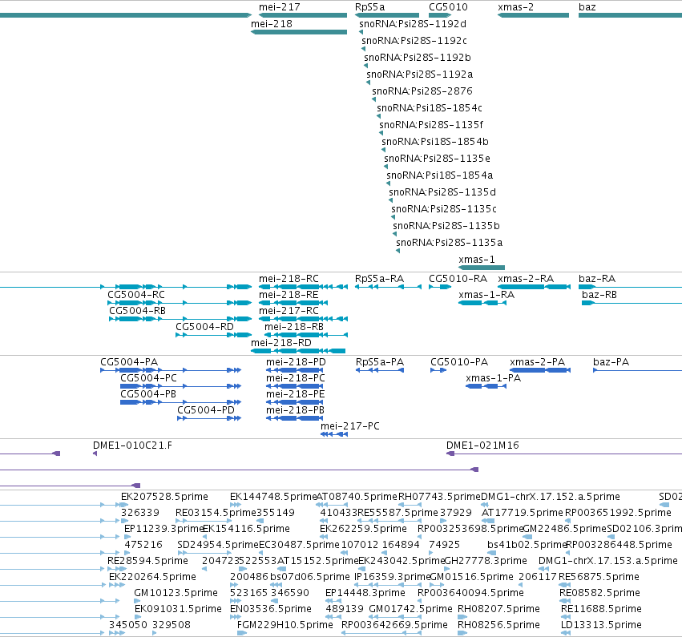Screen dimensions: 682x637
Task: Select the mei-218-RE transcript
Action: 293,303
